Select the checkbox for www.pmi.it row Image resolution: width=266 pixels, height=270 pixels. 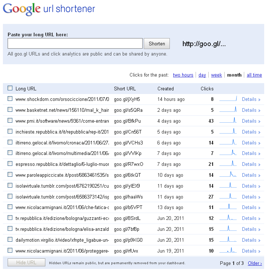click(x=10, y=120)
